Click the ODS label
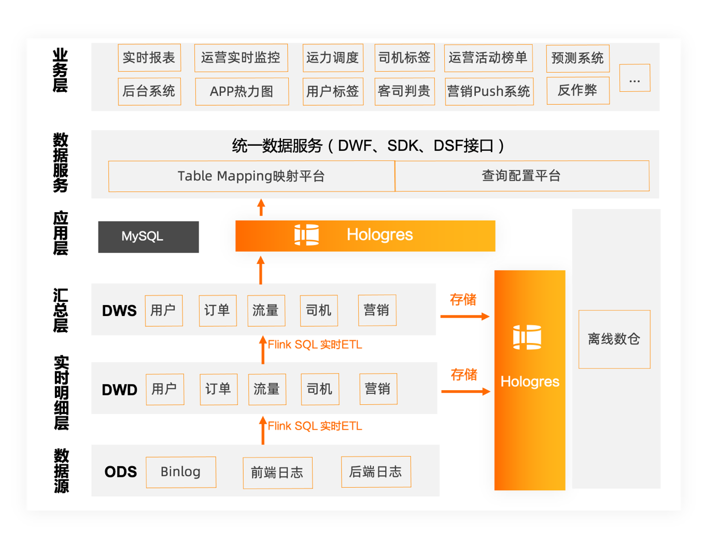705x550 pixels. click(x=120, y=472)
